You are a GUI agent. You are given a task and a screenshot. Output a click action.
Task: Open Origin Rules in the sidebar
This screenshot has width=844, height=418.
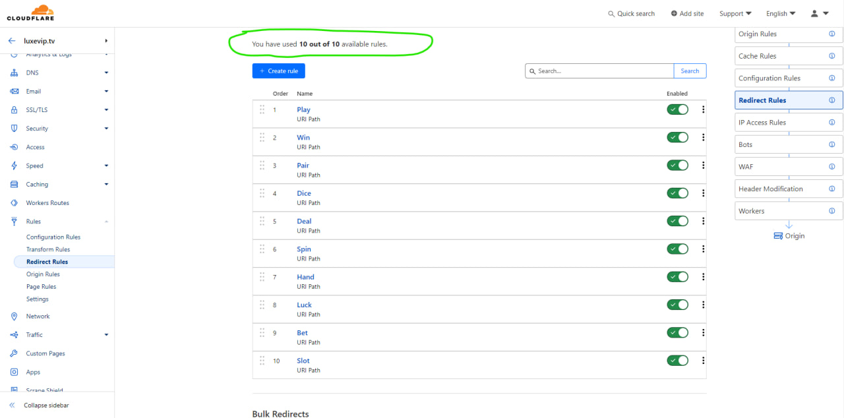tap(43, 274)
